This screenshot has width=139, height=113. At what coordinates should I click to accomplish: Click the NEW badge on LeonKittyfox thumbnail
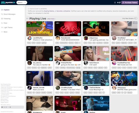[50, 34]
